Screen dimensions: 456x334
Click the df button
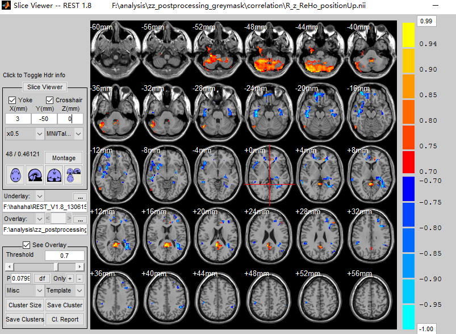pos(42,278)
